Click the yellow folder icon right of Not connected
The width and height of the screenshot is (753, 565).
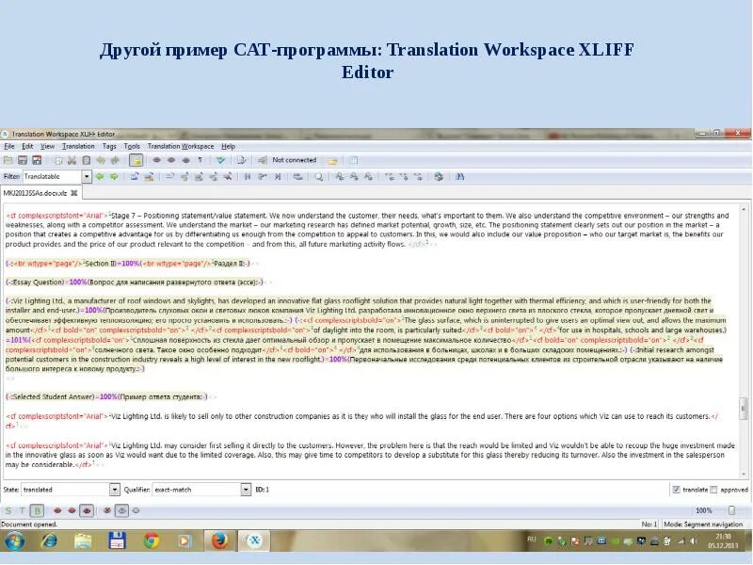point(332,161)
